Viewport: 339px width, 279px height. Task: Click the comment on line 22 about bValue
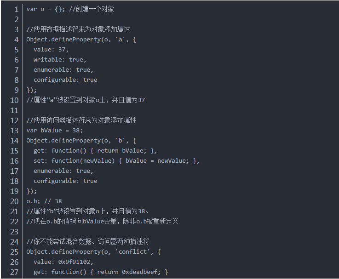click(x=102, y=222)
